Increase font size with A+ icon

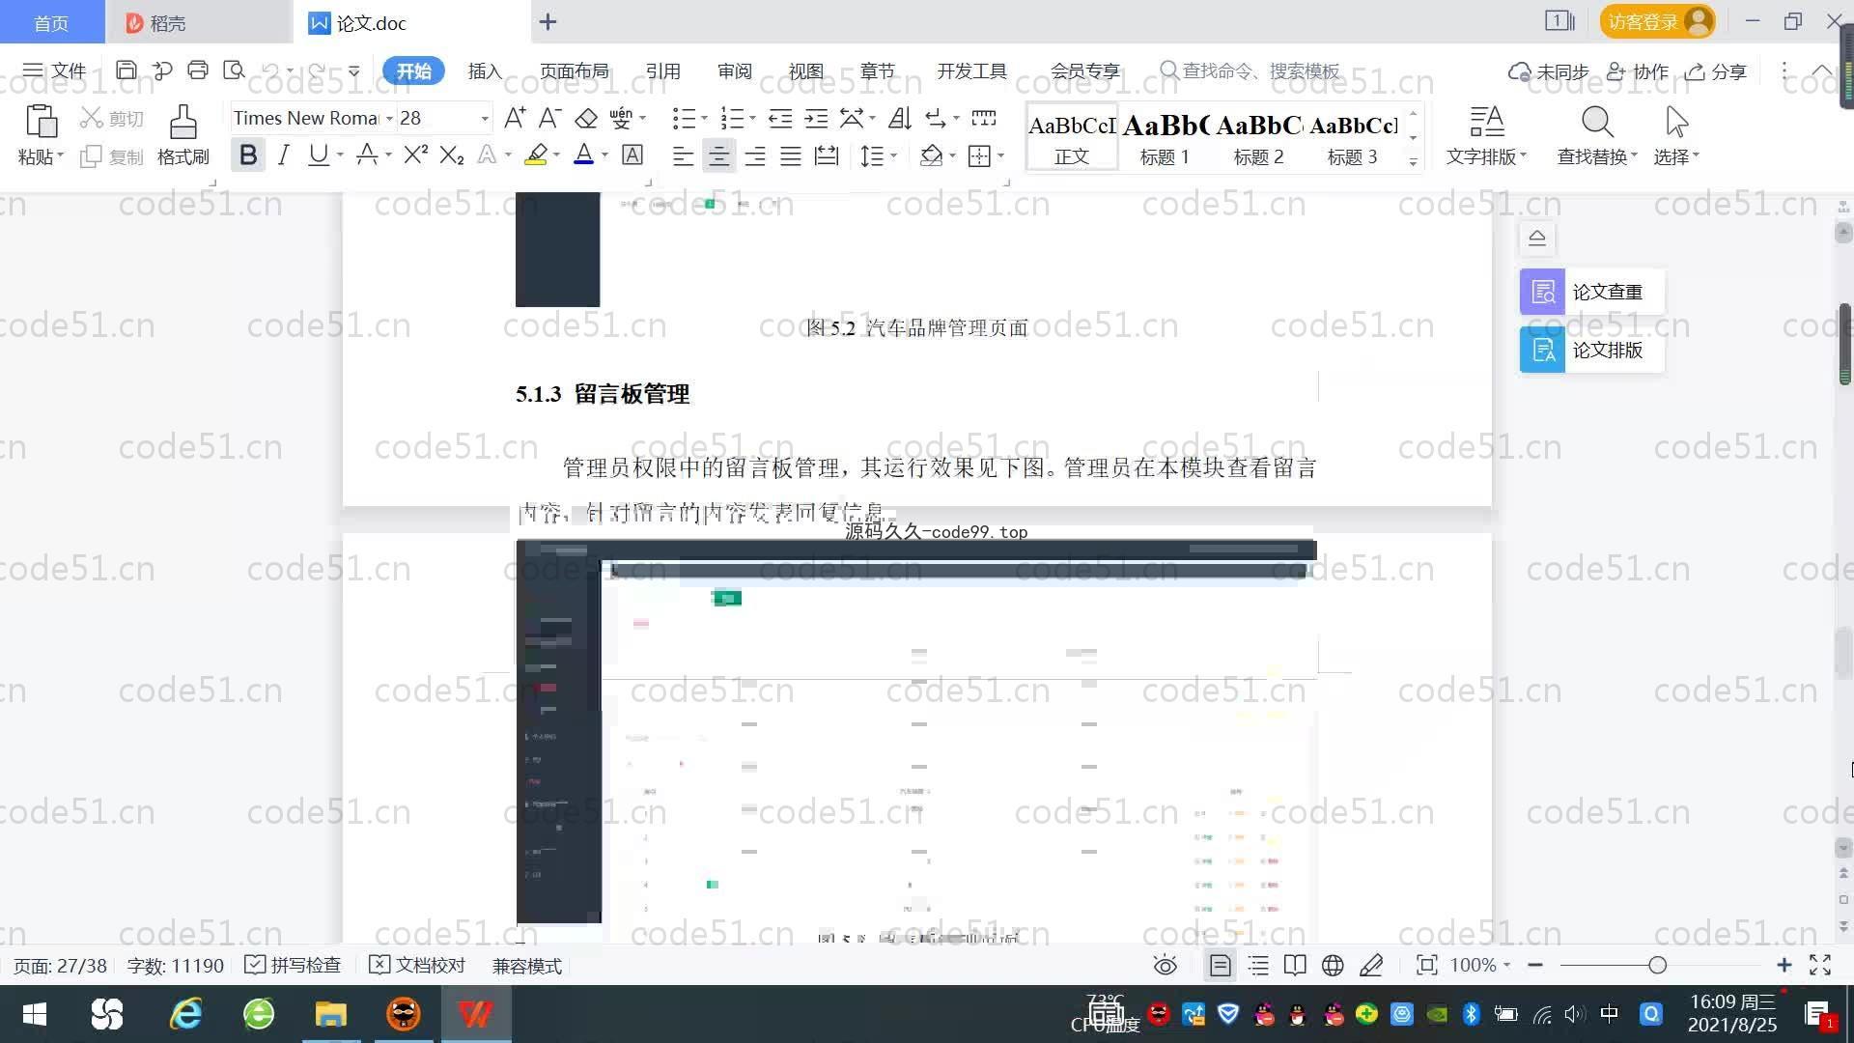click(515, 118)
